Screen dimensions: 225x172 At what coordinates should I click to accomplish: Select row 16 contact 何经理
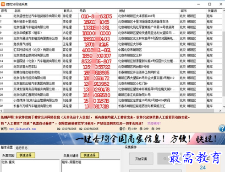click(x=67, y=72)
